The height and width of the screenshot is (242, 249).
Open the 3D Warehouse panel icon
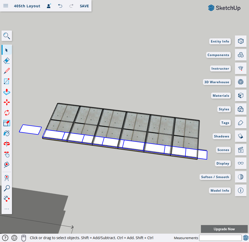tap(241, 82)
